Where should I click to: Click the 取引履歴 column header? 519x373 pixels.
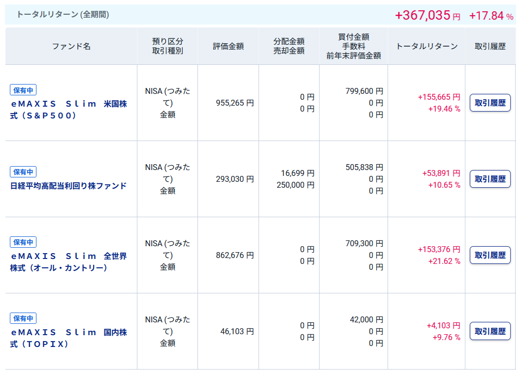tap(490, 46)
